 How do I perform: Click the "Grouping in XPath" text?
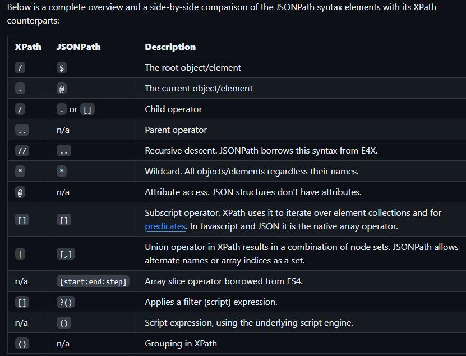[x=181, y=344]
